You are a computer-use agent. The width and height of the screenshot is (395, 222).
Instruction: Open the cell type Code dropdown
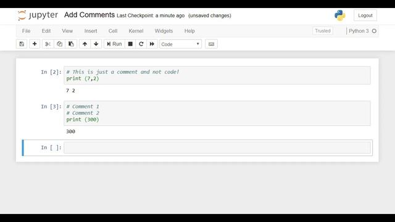click(180, 44)
